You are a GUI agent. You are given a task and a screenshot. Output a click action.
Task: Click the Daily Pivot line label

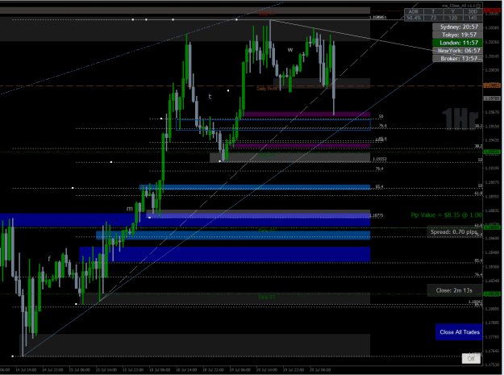coord(267,89)
